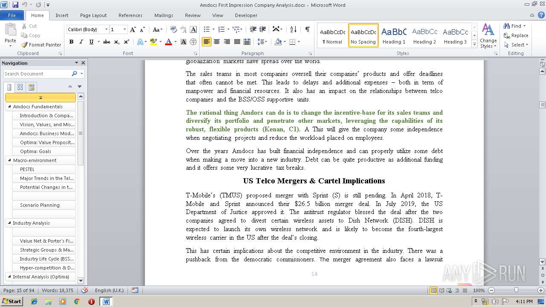546x307 pixels.
Task: Select Align Text Left
Action: (207, 42)
